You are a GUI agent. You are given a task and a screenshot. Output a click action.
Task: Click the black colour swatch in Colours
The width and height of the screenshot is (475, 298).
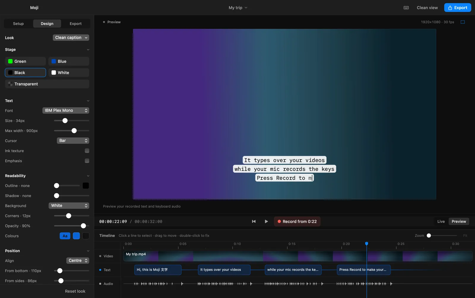coord(86,236)
